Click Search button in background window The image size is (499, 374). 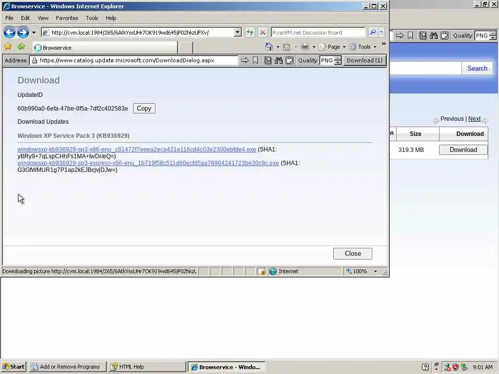pos(478,68)
